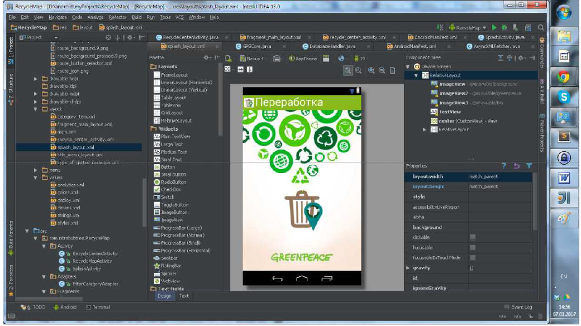Image resolution: width=581 pixels, height=326 pixels.
Task: Click the background property value field
Action: tap(500, 227)
